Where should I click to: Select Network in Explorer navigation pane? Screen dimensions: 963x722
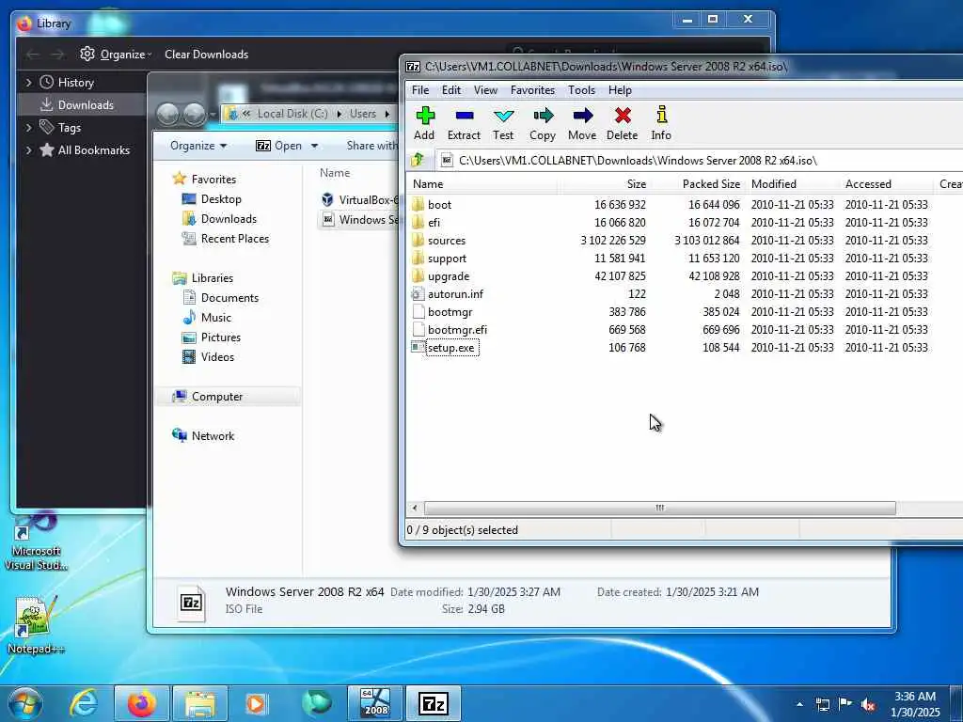click(x=213, y=436)
